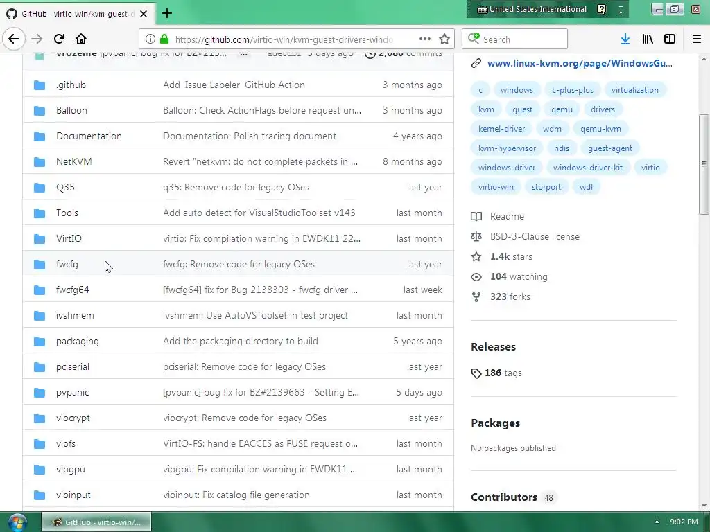Image resolution: width=710 pixels, height=532 pixels.
Task: Click into the browser Search box
Action: 514,39
